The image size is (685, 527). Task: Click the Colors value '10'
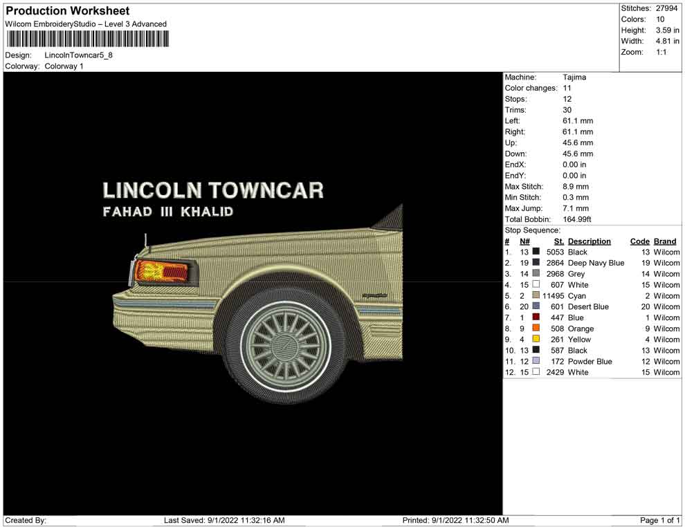click(x=660, y=19)
